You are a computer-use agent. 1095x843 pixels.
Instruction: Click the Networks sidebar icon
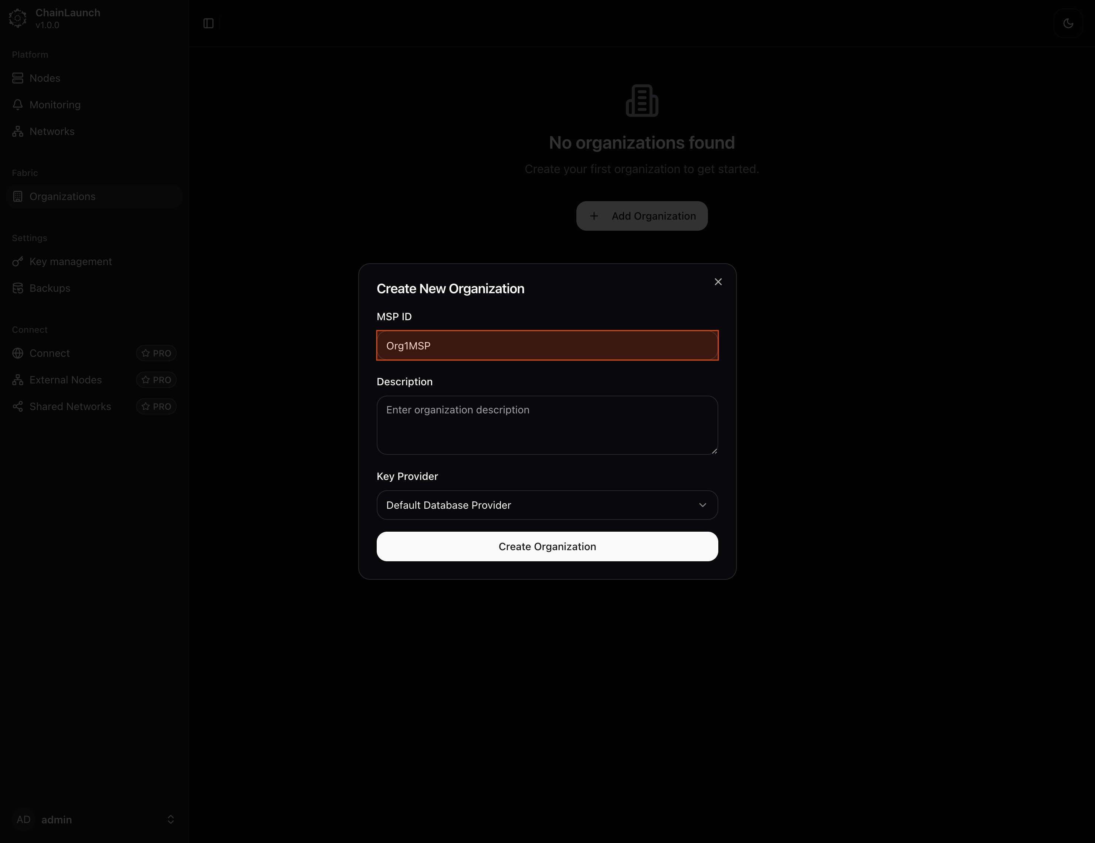tap(18, 131)
